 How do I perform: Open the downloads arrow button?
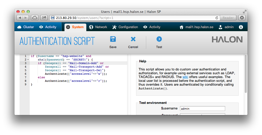(242, 18)
